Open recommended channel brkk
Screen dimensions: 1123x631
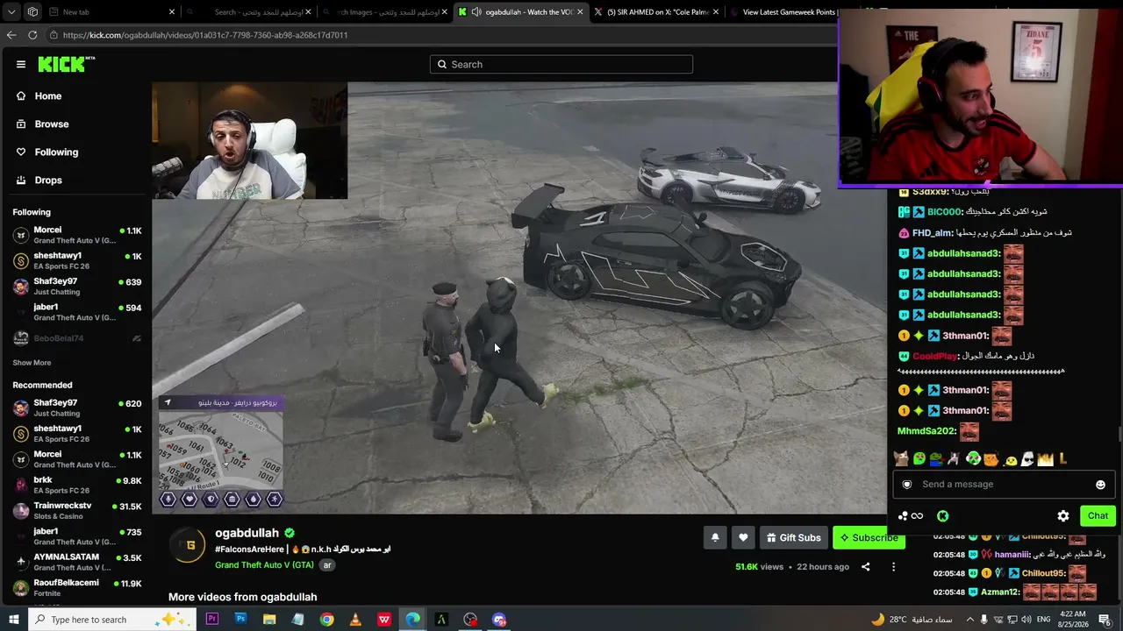(76, 485)
